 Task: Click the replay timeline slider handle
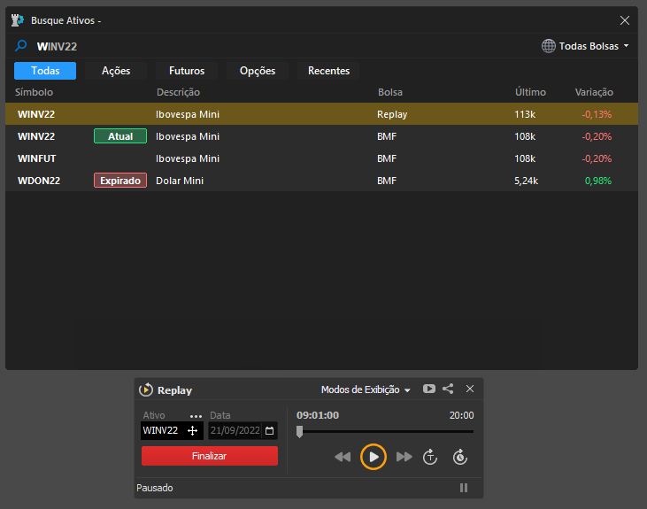point(299,431)
